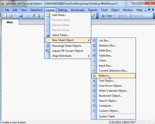Click the Save floppy disk icon
The height and width of the screenshot is (124, 155).
coord(21,16)
